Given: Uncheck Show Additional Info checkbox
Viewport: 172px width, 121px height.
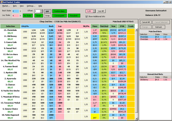Looking at the screenshot, I should click(87, 16).
